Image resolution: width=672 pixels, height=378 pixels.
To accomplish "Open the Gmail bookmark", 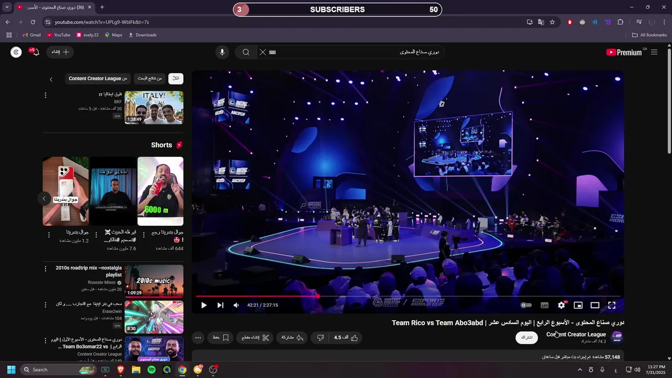I will [31, 35].
